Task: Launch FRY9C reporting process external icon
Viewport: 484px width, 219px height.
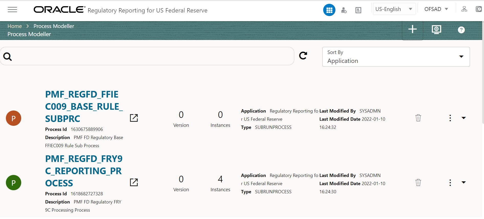Action: point(134,182)
